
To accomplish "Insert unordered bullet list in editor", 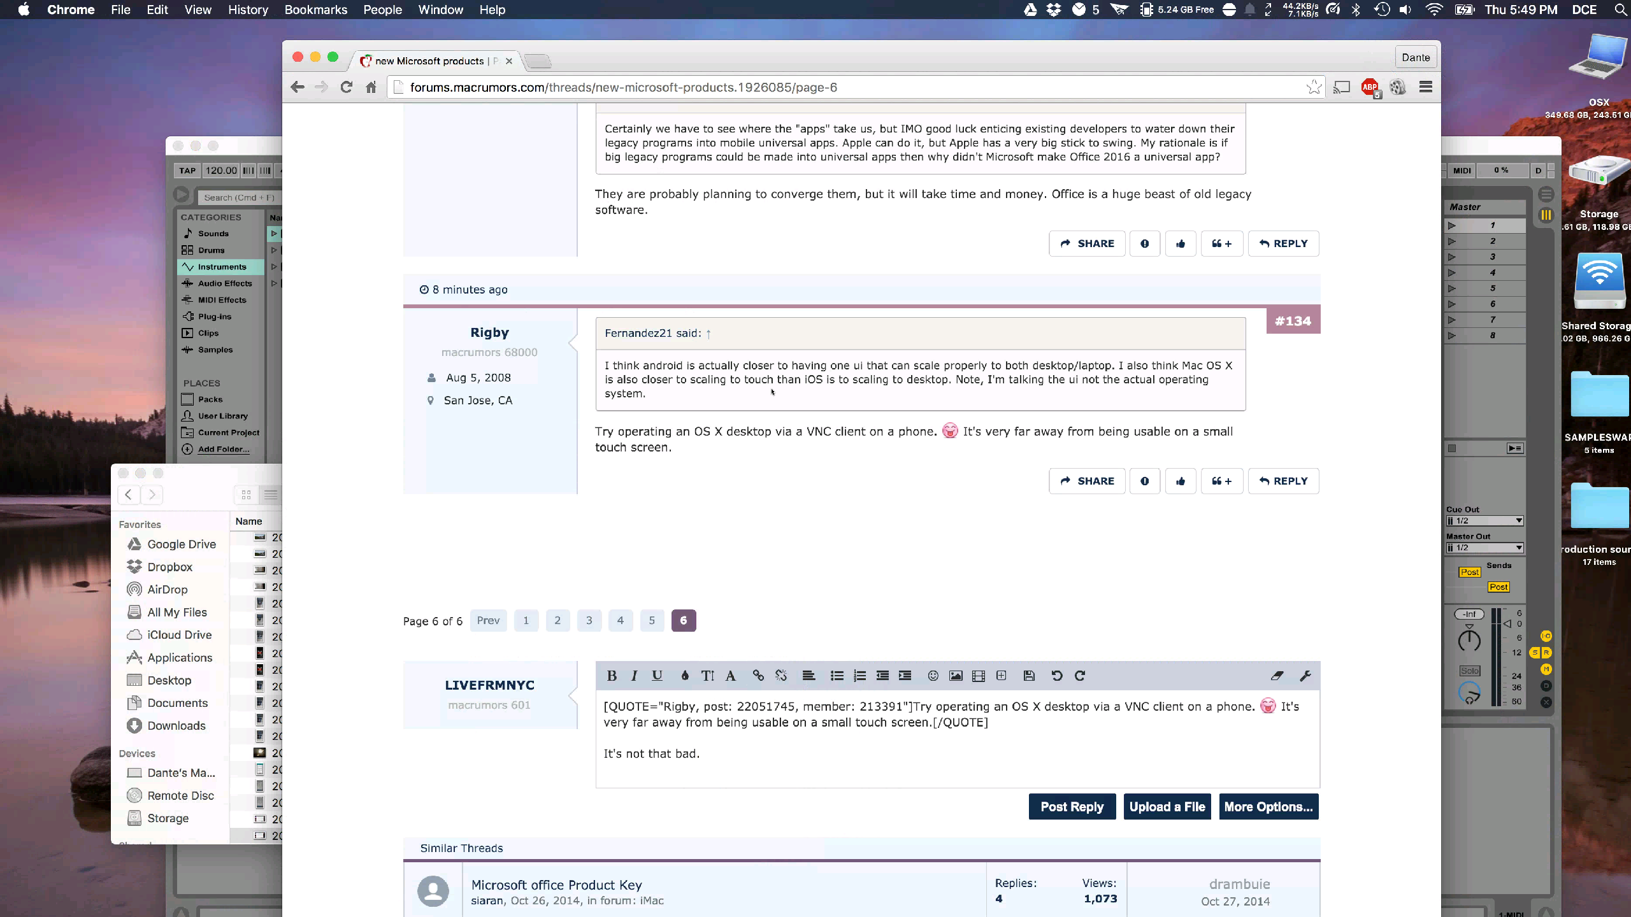I will pyautogui.click(x=837, y=676).
